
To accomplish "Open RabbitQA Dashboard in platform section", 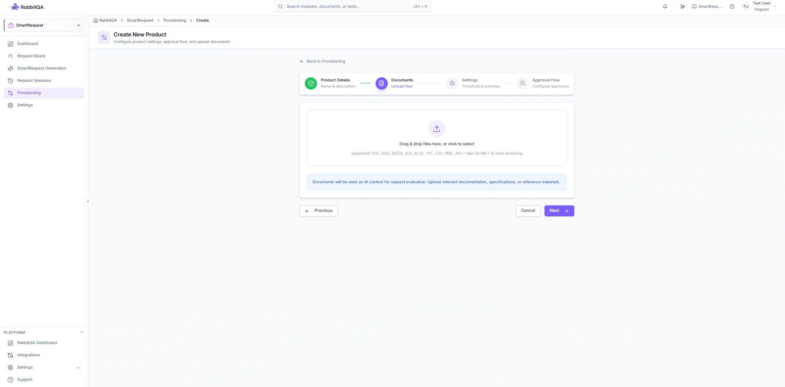I will (x=44, y=343).
